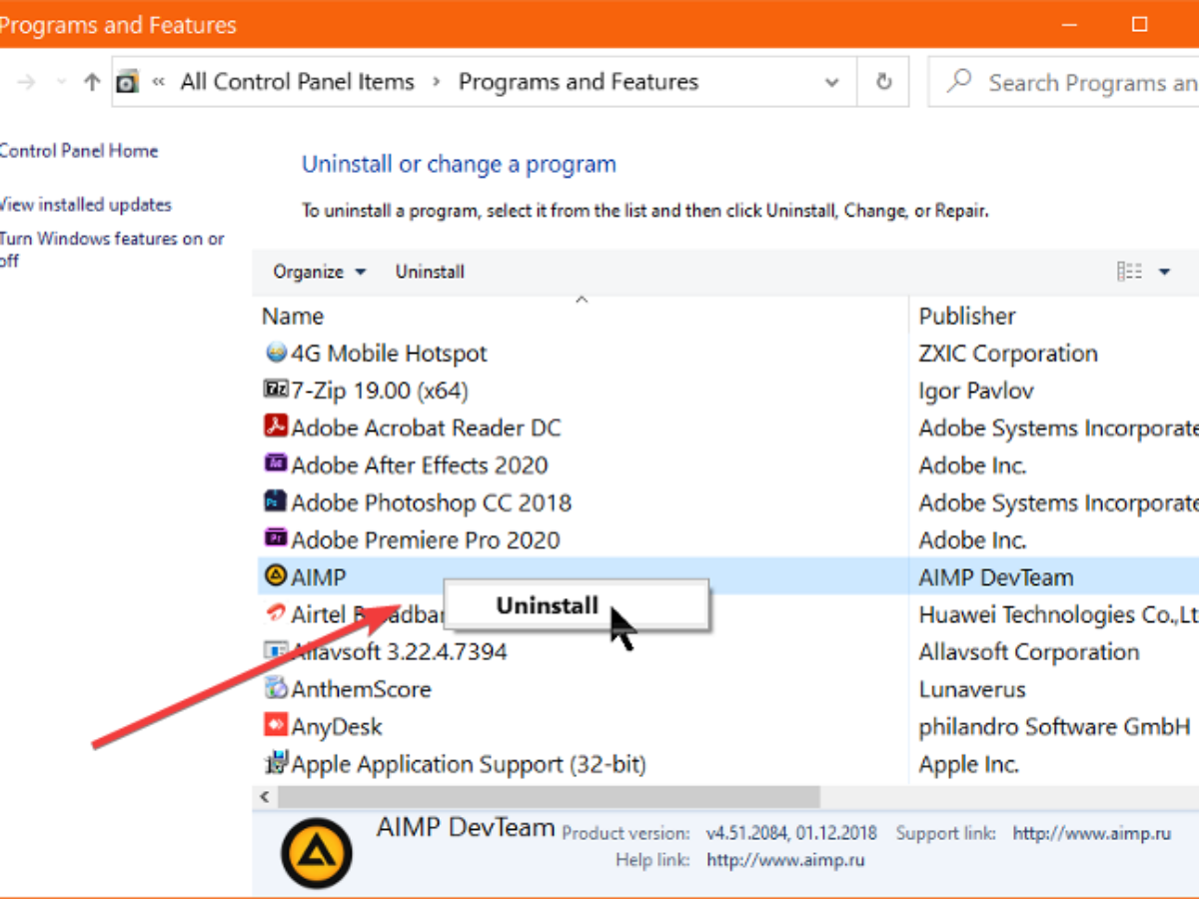Open the recent locations dropdown arrow

(62, 82)
